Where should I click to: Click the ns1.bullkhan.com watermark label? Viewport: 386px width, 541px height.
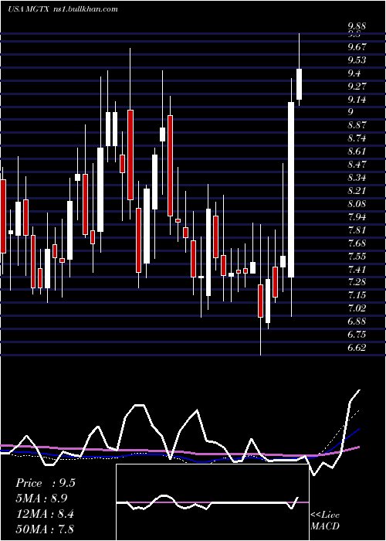click(x=86, y=9)
